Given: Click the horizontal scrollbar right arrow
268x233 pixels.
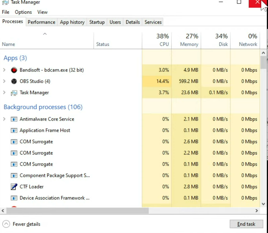Looking at the screenshot, I should [x=256, y=211].
